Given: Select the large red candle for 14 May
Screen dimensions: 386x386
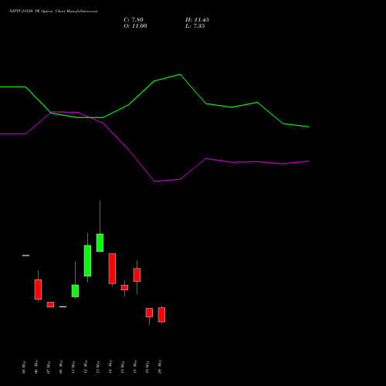Looking at the screenshot, I should (x=112, y=269).
